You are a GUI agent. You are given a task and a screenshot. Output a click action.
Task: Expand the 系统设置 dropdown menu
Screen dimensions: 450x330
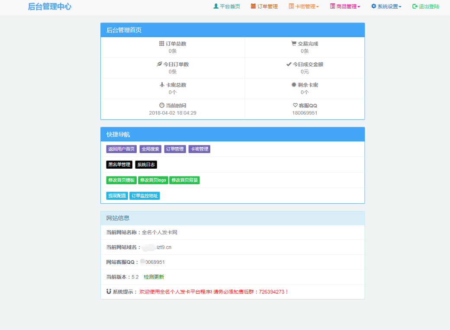coord(386,6)
